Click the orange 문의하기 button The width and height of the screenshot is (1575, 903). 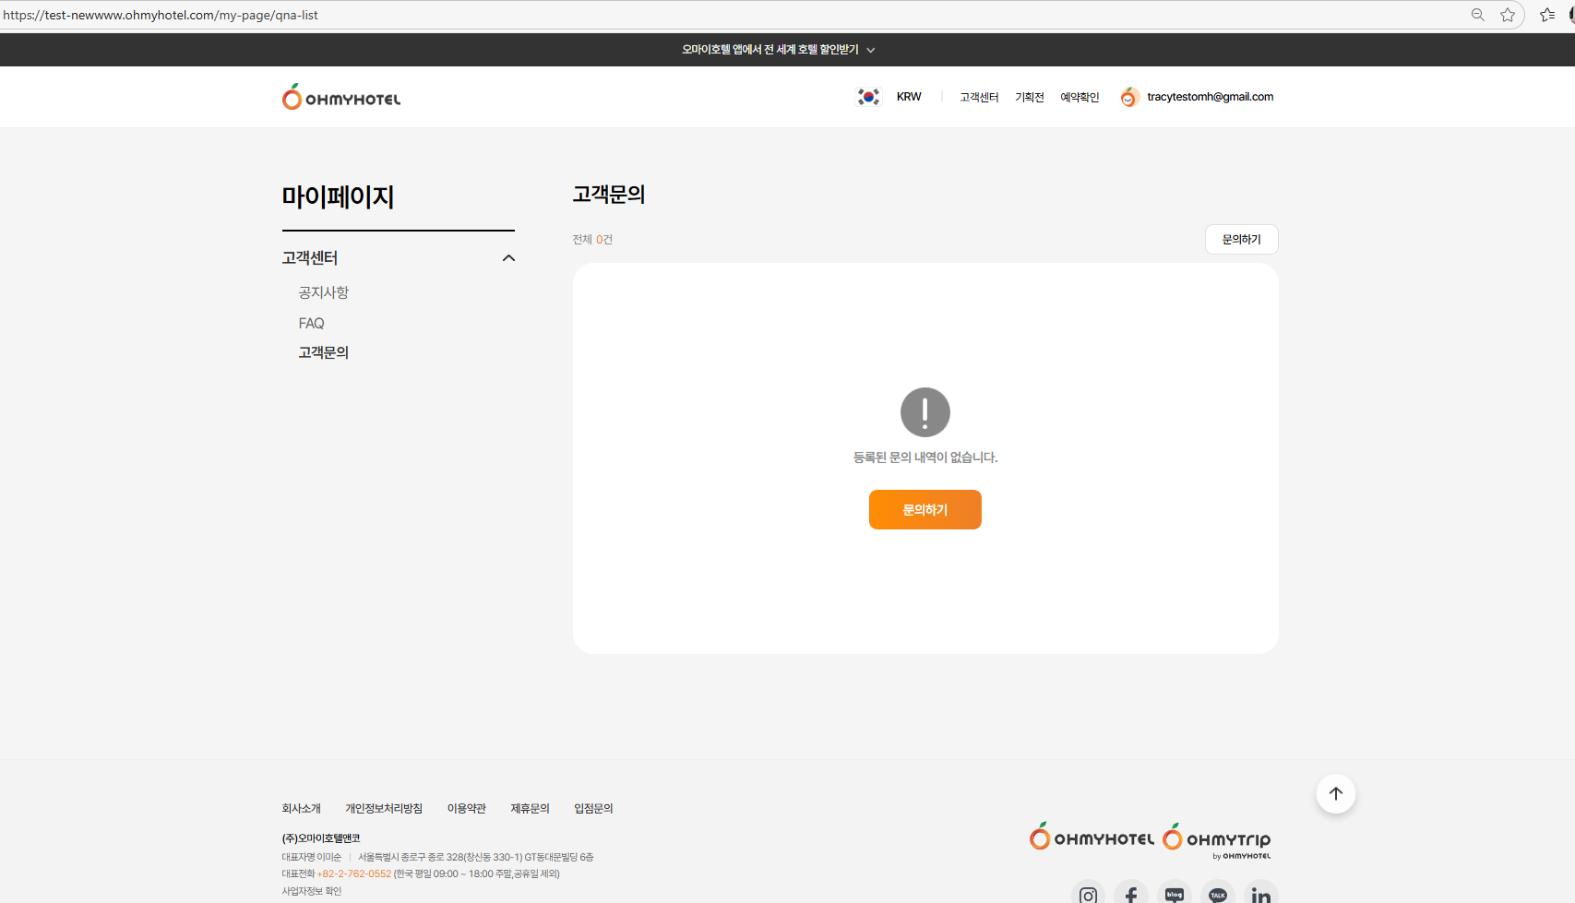(x=925, y=509)
